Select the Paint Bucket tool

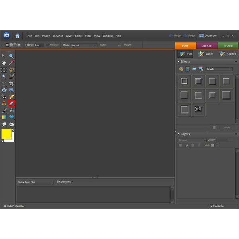tap(11, 110)
